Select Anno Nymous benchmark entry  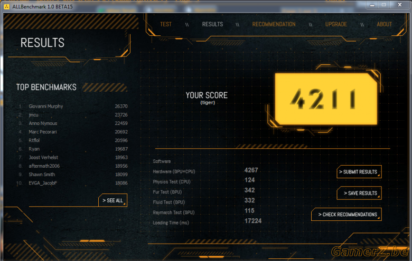coord(43,123)
